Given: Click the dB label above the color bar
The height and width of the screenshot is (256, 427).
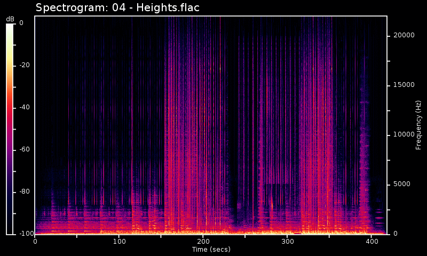Looking at the screenshot, I should 10,19.
